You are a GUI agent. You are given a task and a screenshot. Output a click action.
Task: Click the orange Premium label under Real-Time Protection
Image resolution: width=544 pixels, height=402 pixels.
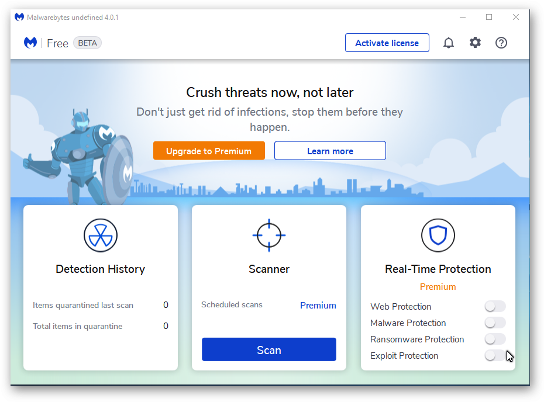click(x=438, y=287)
